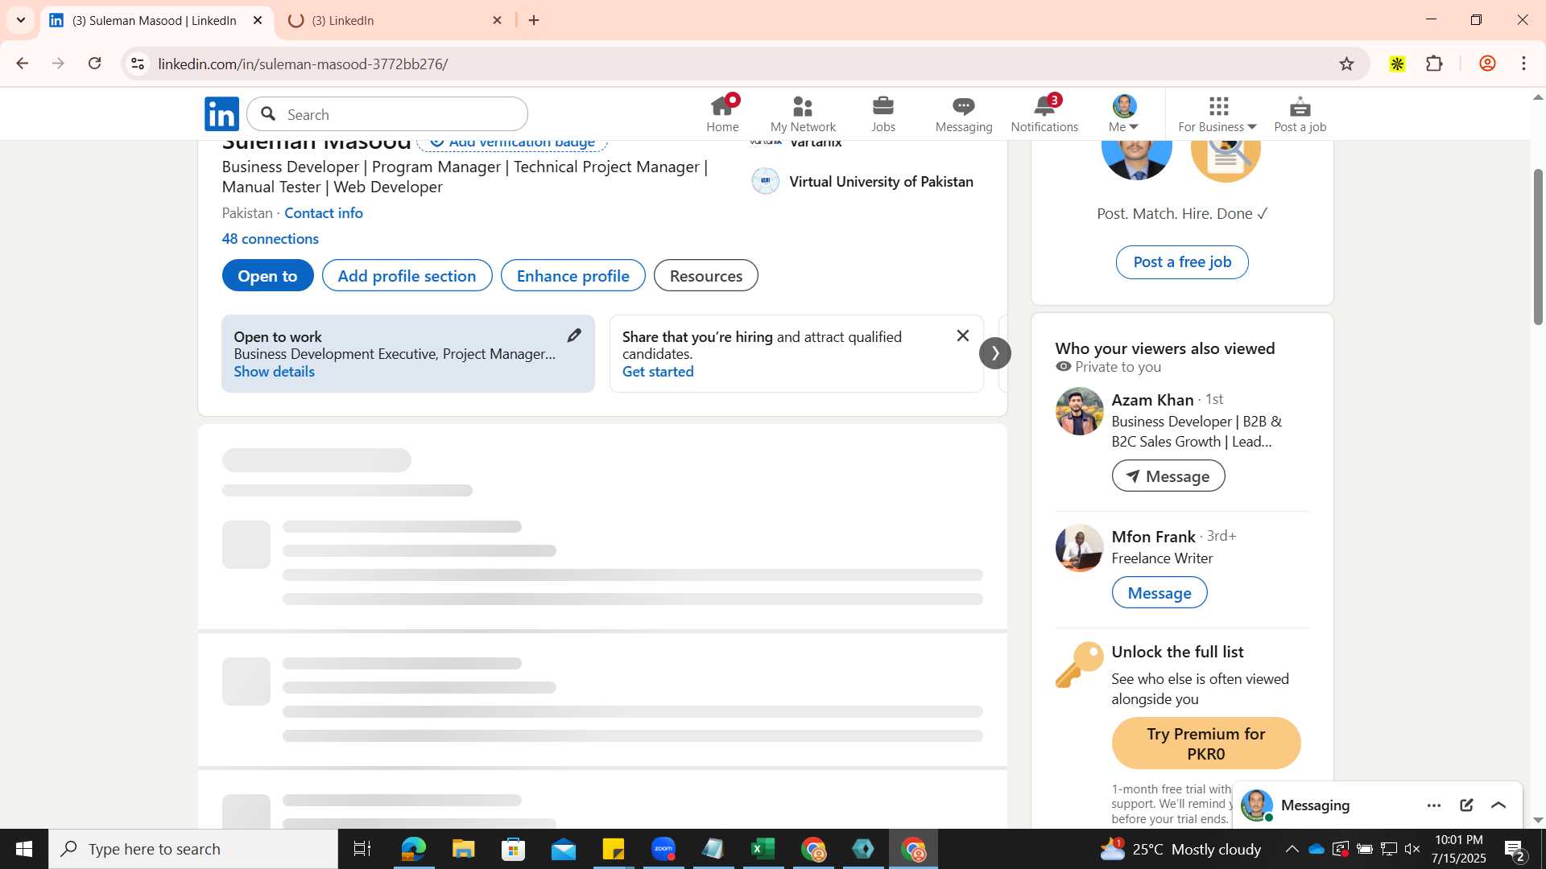Advance carousel with next arrow

994,353
